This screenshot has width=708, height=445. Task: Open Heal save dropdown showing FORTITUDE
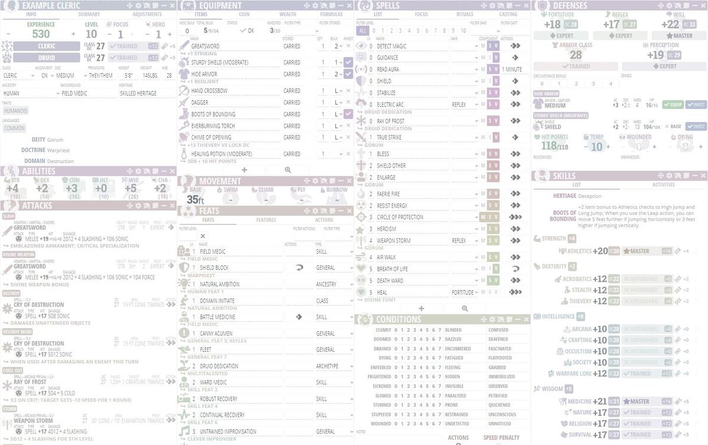[x=465, y=292]
